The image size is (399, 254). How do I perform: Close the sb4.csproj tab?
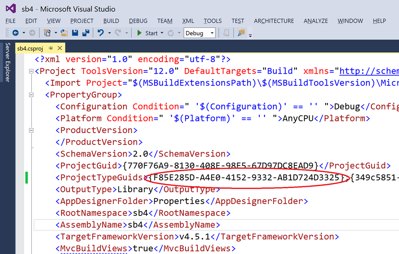pos(60,48)
